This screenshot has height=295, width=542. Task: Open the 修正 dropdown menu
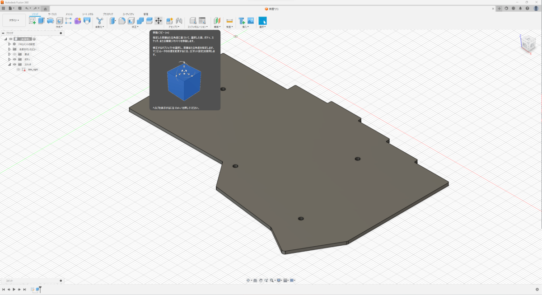pyautogui.click(x=135, y=27)
